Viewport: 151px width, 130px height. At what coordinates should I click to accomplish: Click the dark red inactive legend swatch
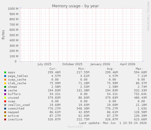[5, 119]
